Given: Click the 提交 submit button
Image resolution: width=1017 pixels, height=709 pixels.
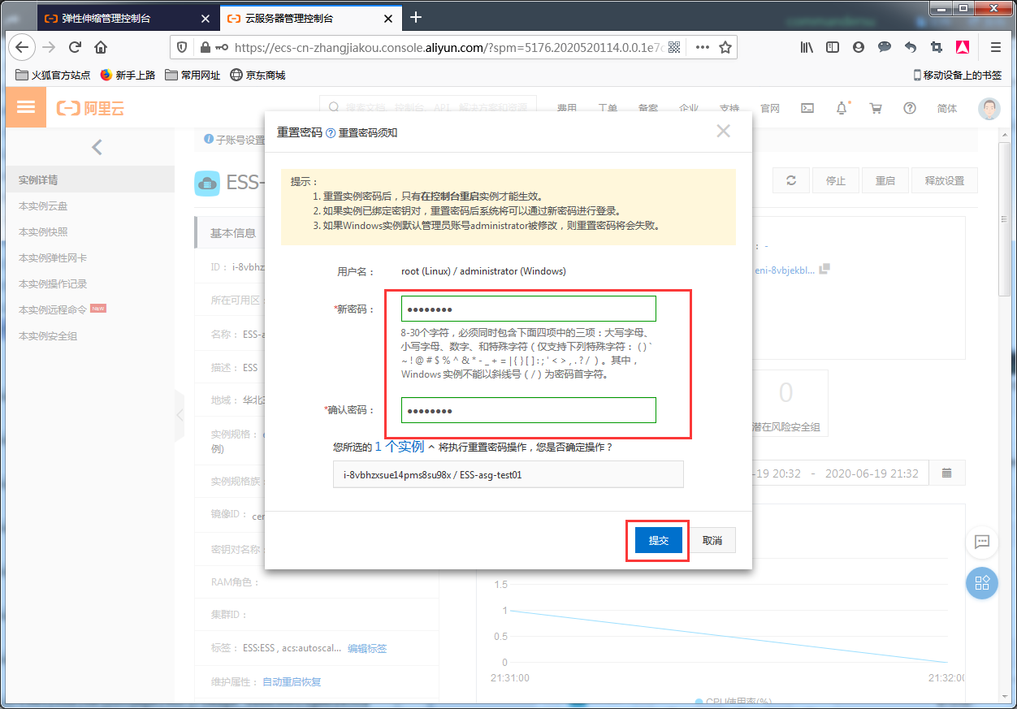Looking at the screenshot, I should [x=658, y=540].
